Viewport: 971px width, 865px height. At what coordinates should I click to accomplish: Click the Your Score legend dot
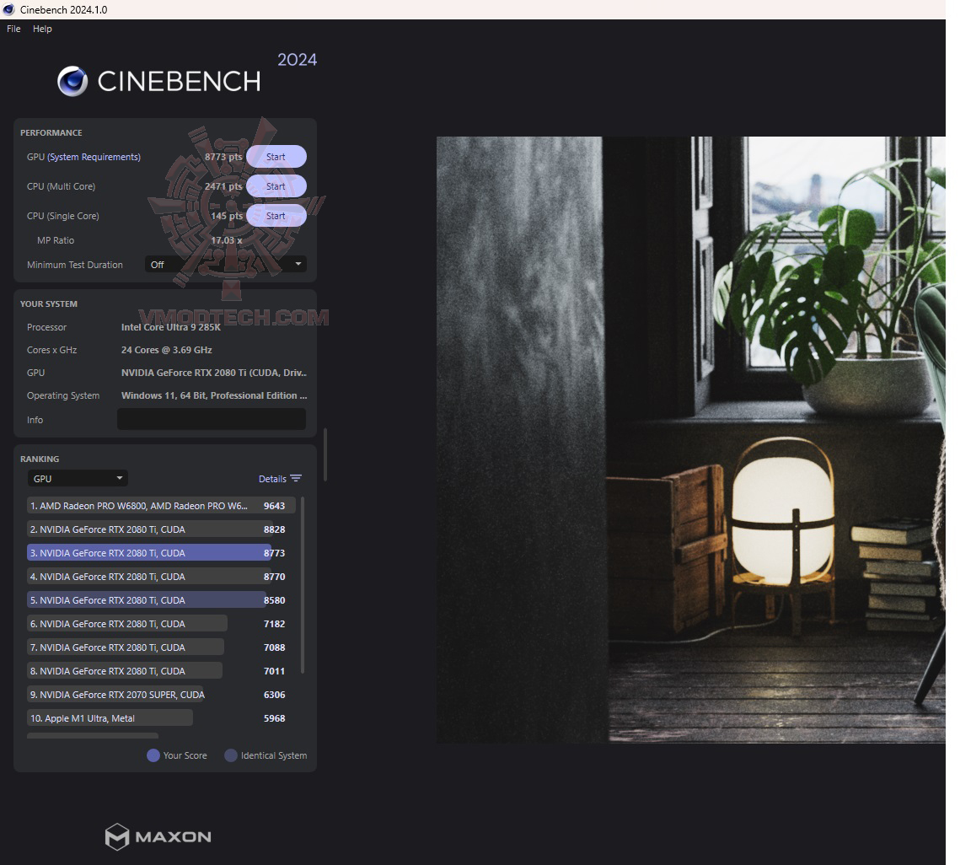point(153,755)
